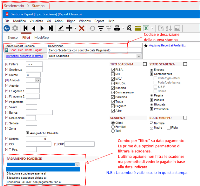Image resolution: width=200 pixels, height=186 pixels.
Task: Open the Pagamento Scadenze combo arrow
Action: coord(77,164)
